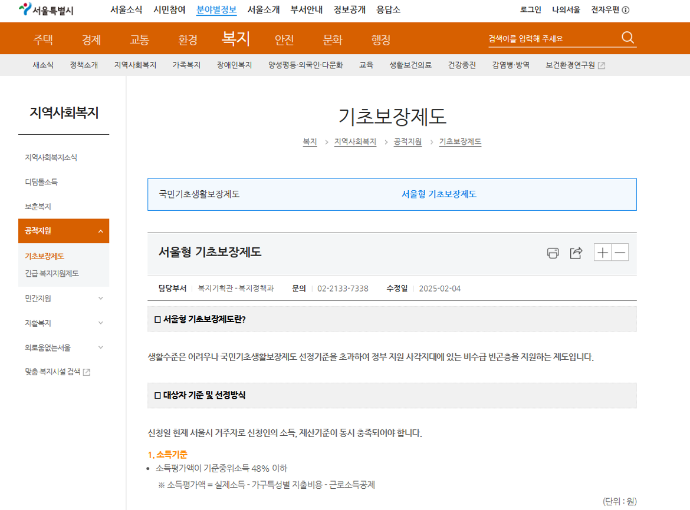Click the share icon

click(576, 253)
